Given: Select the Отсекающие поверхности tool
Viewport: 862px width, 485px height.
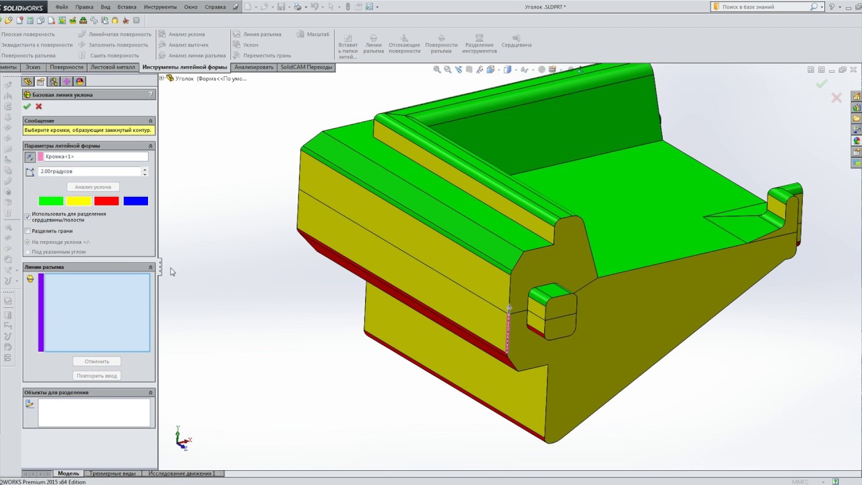Looking at the screenshot, I should [404, 44].
